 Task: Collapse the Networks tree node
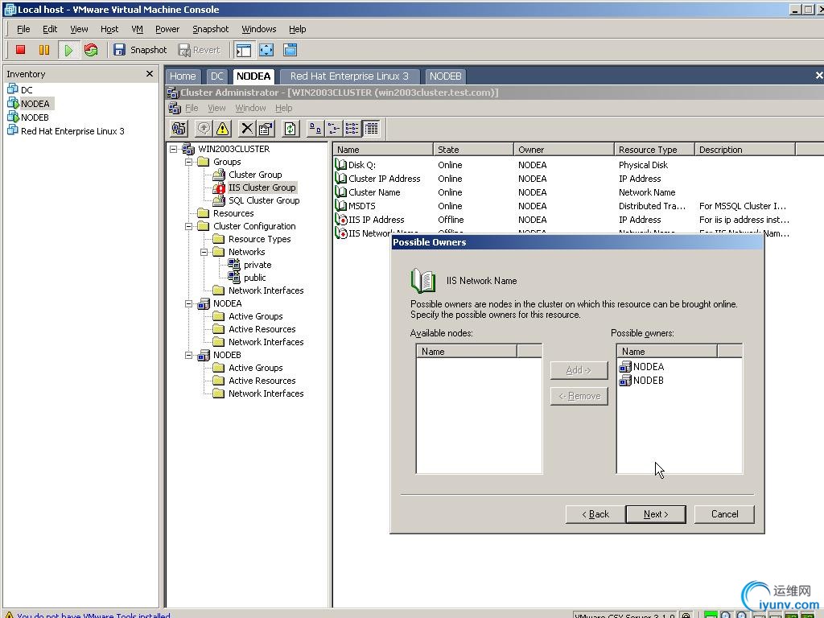click(205, 252)
